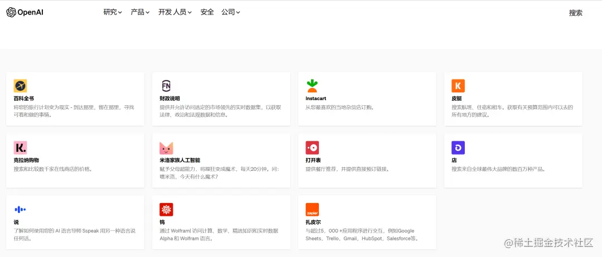This screenshot has height=257, width=602.
Task: Click the red Wolfram snowflake icon
Action: point(166,210)
